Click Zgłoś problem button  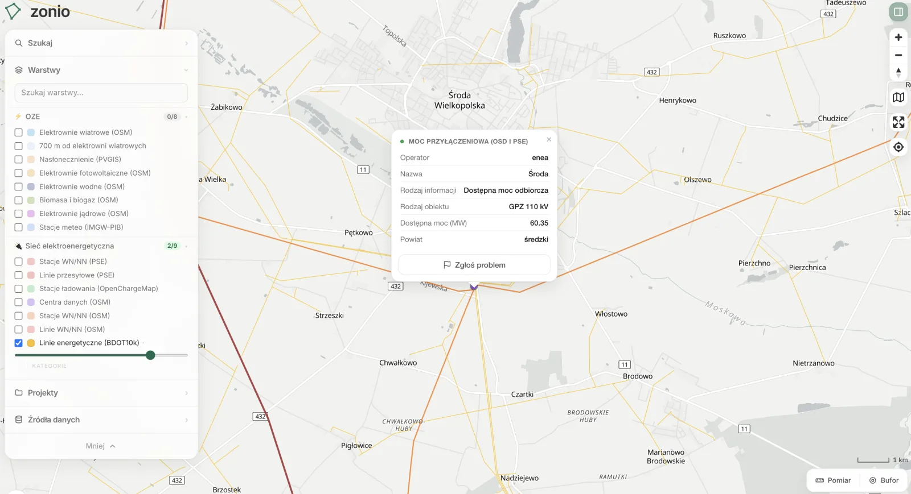point(474,265)
